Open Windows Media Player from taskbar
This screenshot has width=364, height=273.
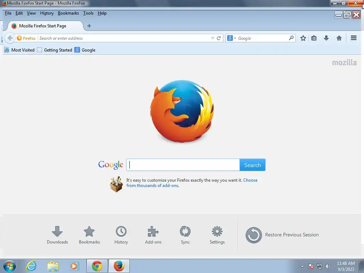point(75,266)
